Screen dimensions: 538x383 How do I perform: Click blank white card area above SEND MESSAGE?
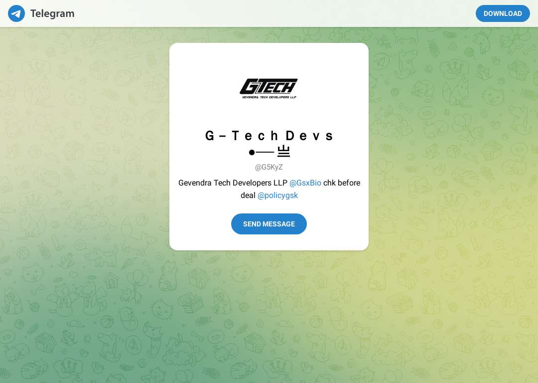coord(269,207)
